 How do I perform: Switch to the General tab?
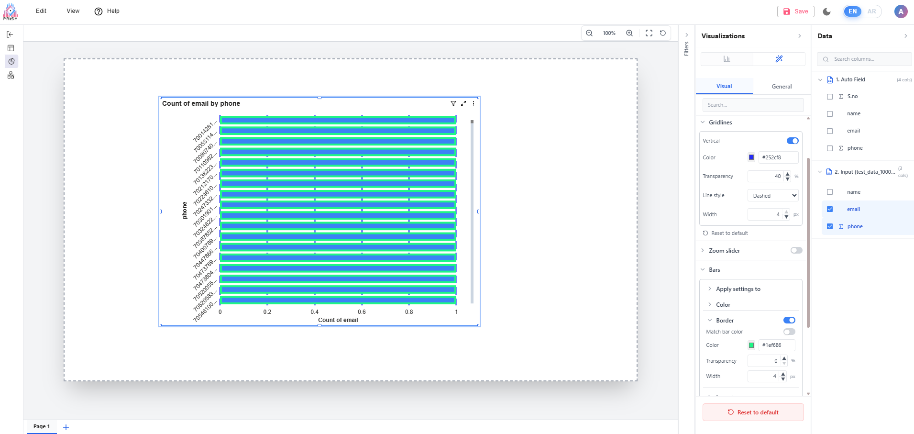tap(782, 87)
